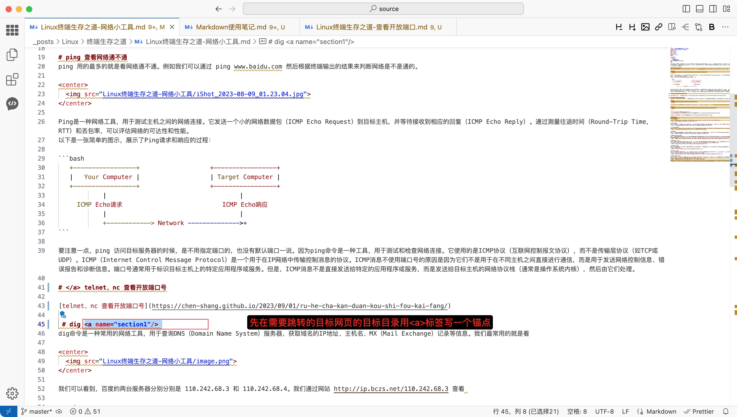This screenshot has height=417, width=737.
Task: Open the UTF-8 encoding selector
Action: coord(604,412)
